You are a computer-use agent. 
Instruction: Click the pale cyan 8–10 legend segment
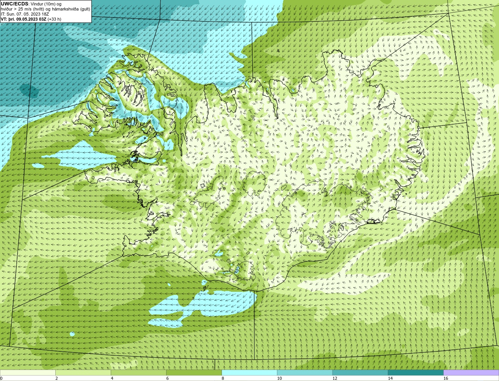click(249, 373)
